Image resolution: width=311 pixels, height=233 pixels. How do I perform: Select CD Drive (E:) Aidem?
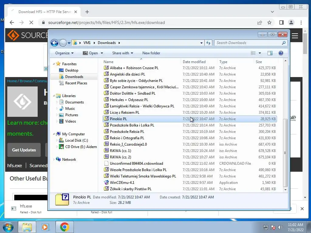tap(81, 147)
